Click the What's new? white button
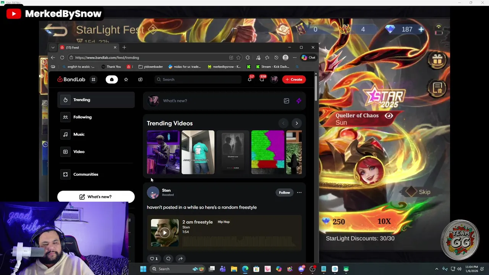This screenshot has width=489, height=275. point(96,197)
